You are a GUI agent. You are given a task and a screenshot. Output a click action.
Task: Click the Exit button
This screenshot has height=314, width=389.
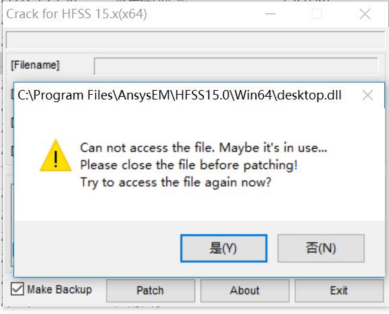(x=339, y=290)
